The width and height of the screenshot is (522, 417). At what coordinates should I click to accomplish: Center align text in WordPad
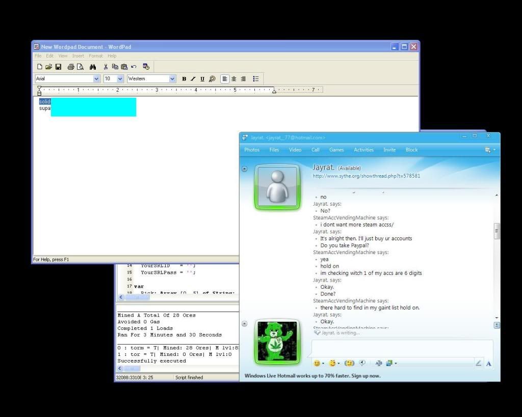point(234,79)
